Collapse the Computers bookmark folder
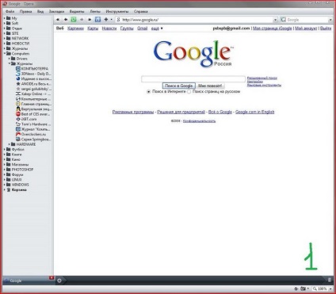 click(5, 54)
